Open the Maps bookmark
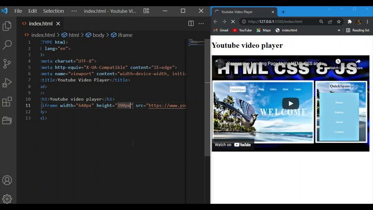373x210 pixels. (x=263, y=30)
